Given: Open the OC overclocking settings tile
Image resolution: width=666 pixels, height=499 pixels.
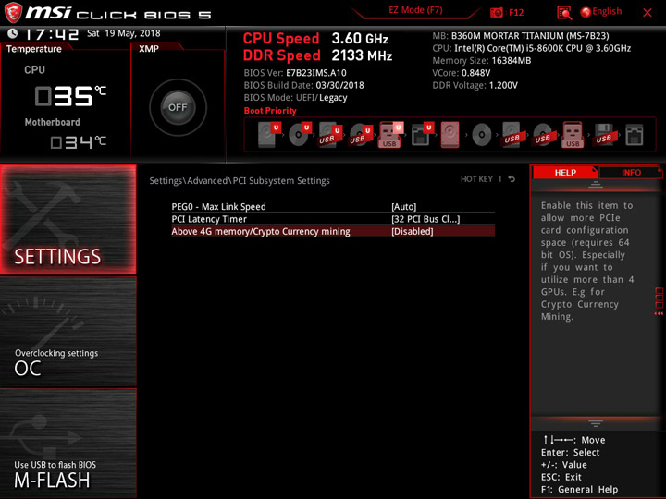Looking at the screenshot, I should (68, 332).
